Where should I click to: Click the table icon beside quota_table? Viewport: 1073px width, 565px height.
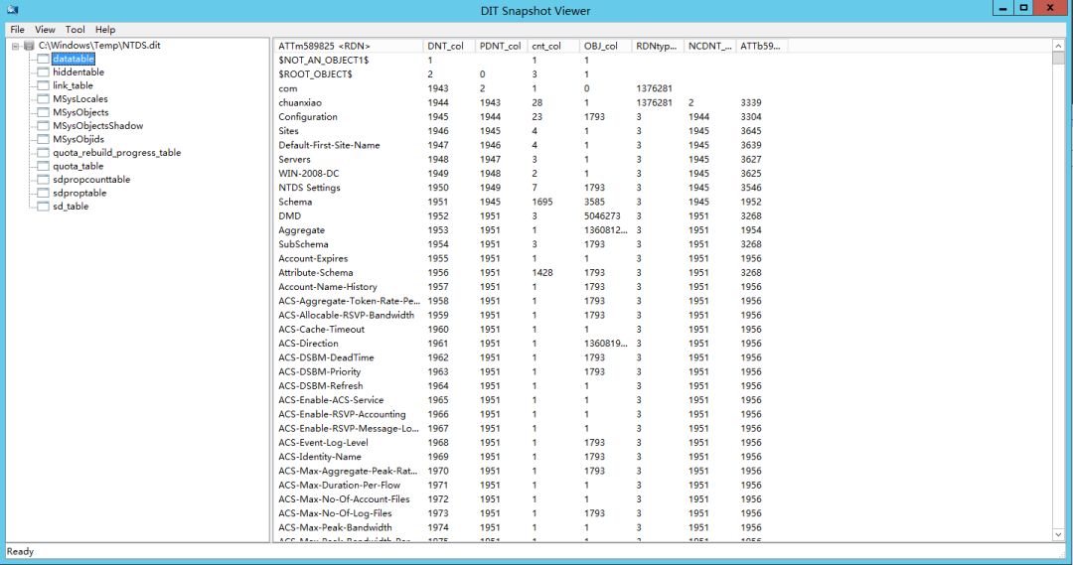click(43, 166)
